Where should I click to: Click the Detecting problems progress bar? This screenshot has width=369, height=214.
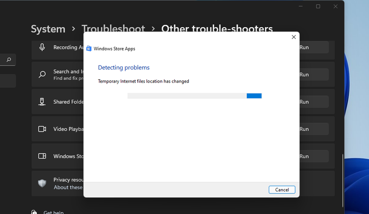pos(195,96)
